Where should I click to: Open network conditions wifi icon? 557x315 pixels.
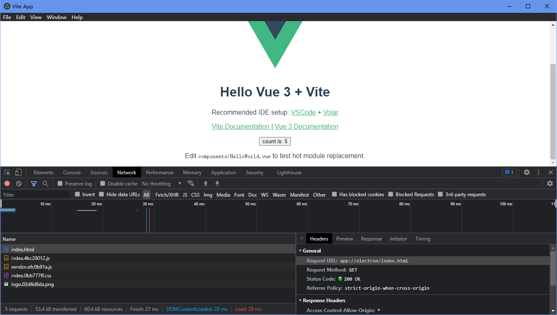(191, 183)
